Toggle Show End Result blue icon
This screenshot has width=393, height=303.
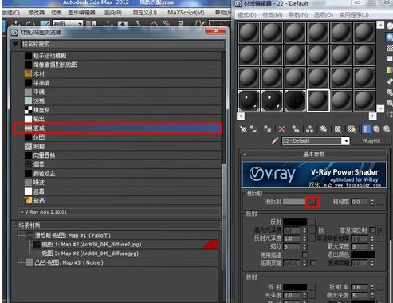click(x=366, y=129)
